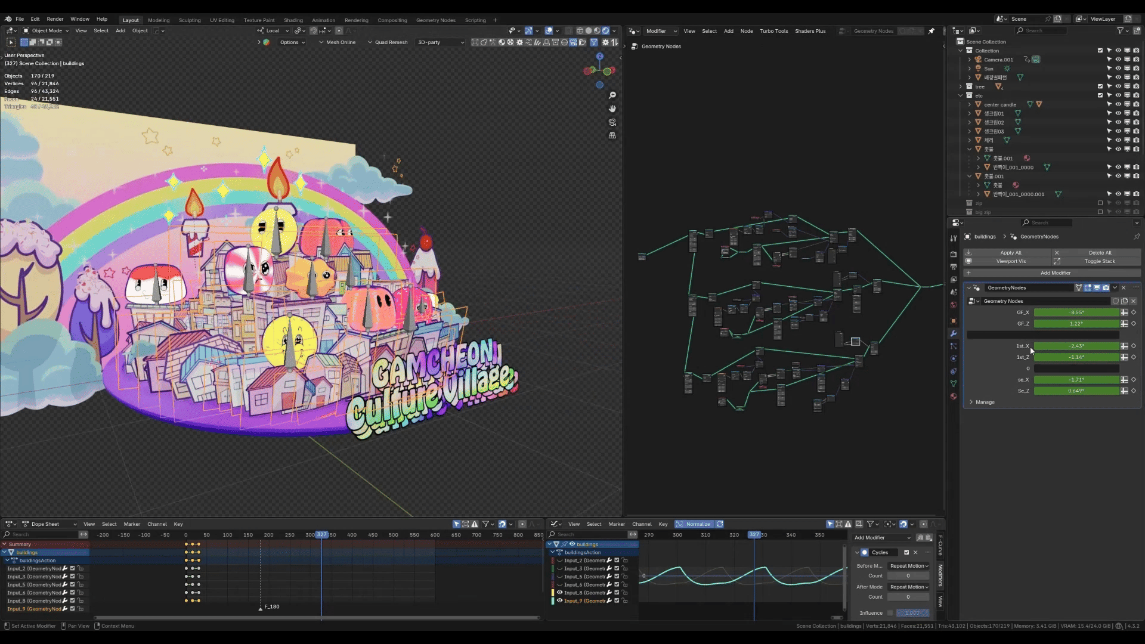Open the Marker menu in Dope Sheet

(132, 524)
